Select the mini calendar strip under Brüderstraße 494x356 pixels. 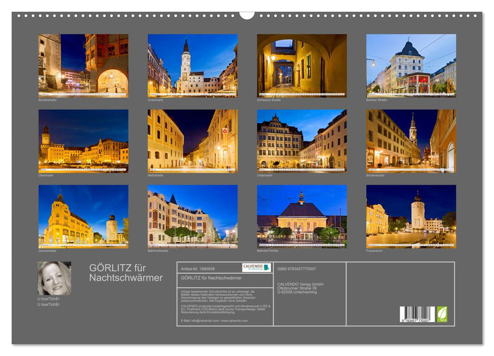[81, 94]
